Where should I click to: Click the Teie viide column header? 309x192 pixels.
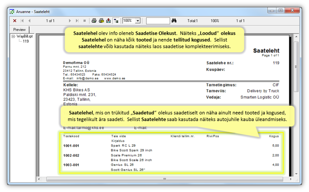(118, 136)
